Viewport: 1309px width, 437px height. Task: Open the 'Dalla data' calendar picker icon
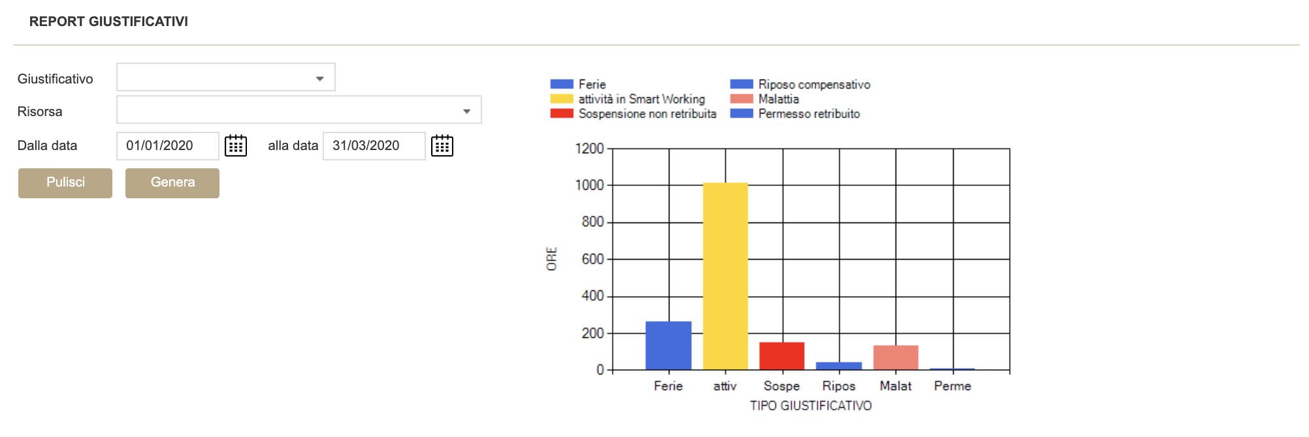236,145
